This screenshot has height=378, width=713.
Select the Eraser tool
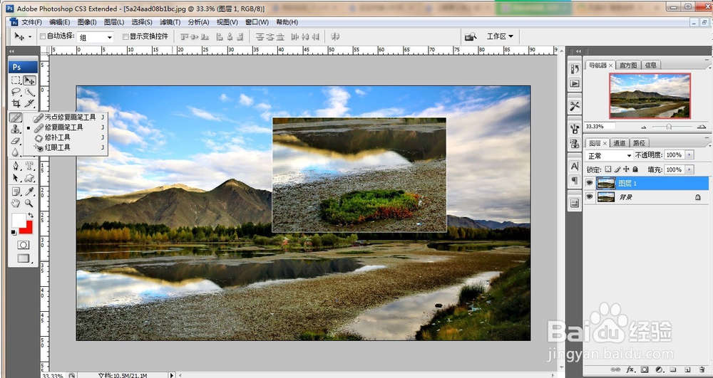(x=16, y=141)
